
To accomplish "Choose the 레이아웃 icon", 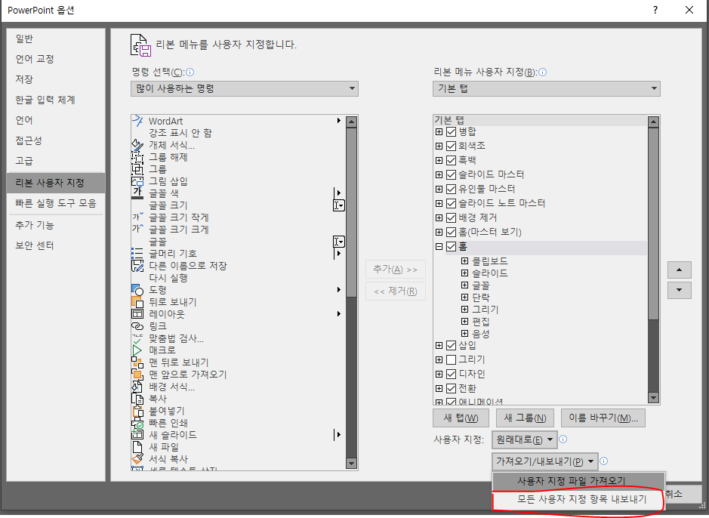I will coord(137,313).
